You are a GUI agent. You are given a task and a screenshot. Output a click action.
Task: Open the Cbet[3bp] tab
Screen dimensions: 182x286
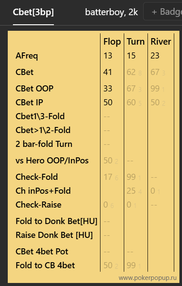tap(33, 12)
